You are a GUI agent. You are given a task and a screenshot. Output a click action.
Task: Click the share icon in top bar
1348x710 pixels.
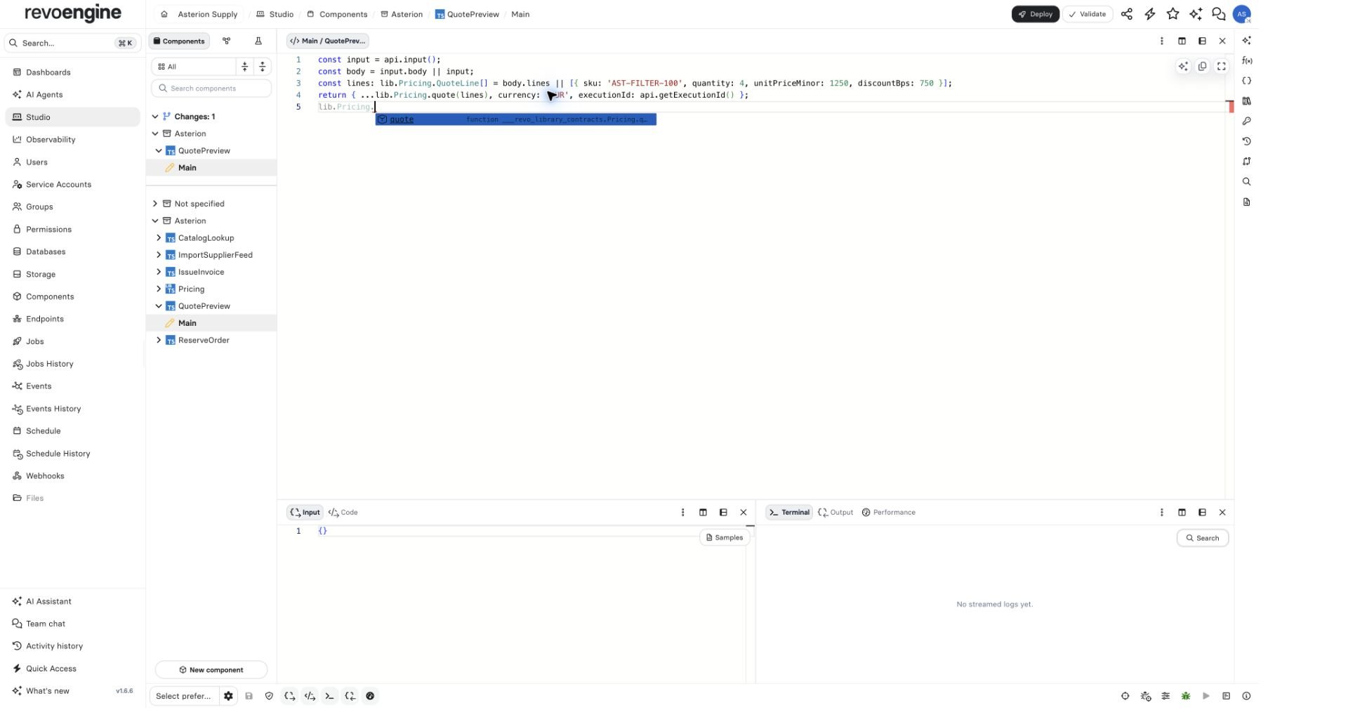point(1127,14)
